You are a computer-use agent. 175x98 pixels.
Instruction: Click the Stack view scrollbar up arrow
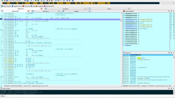pyautogui.click(x=174, y=55)
